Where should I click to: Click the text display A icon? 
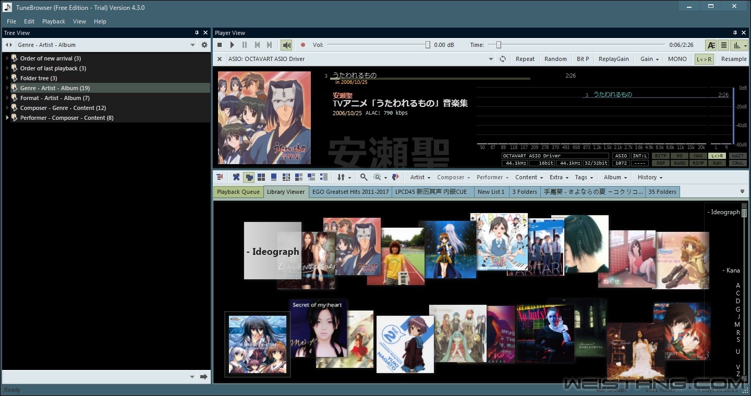[711, 45]
